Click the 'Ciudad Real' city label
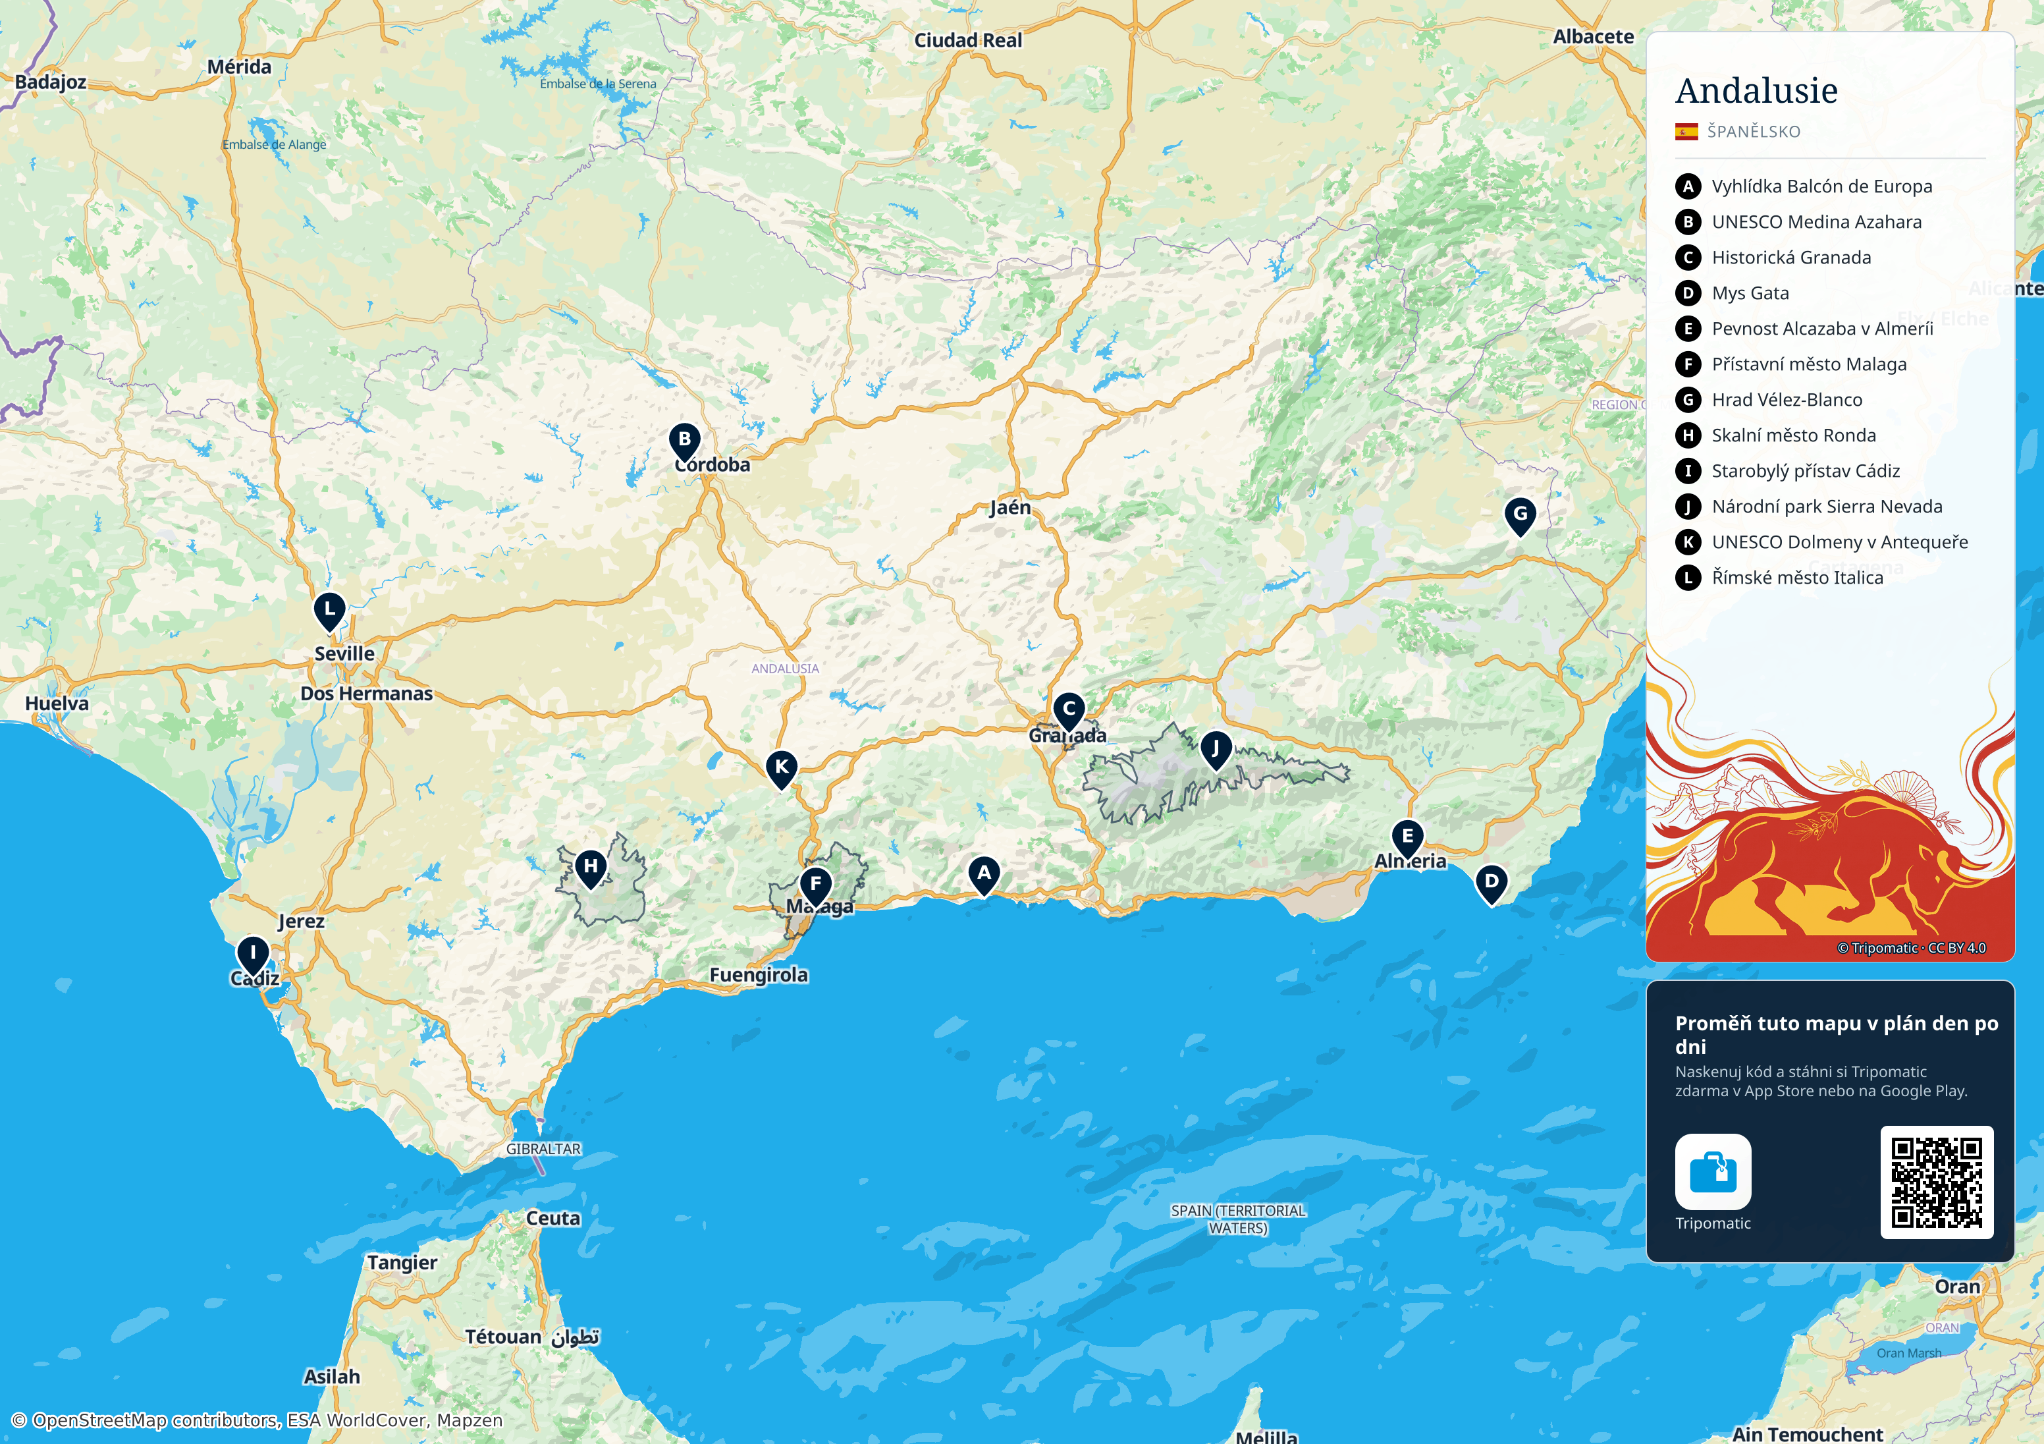Viewport: 2044px width, 1444px height. coord(968,40)
